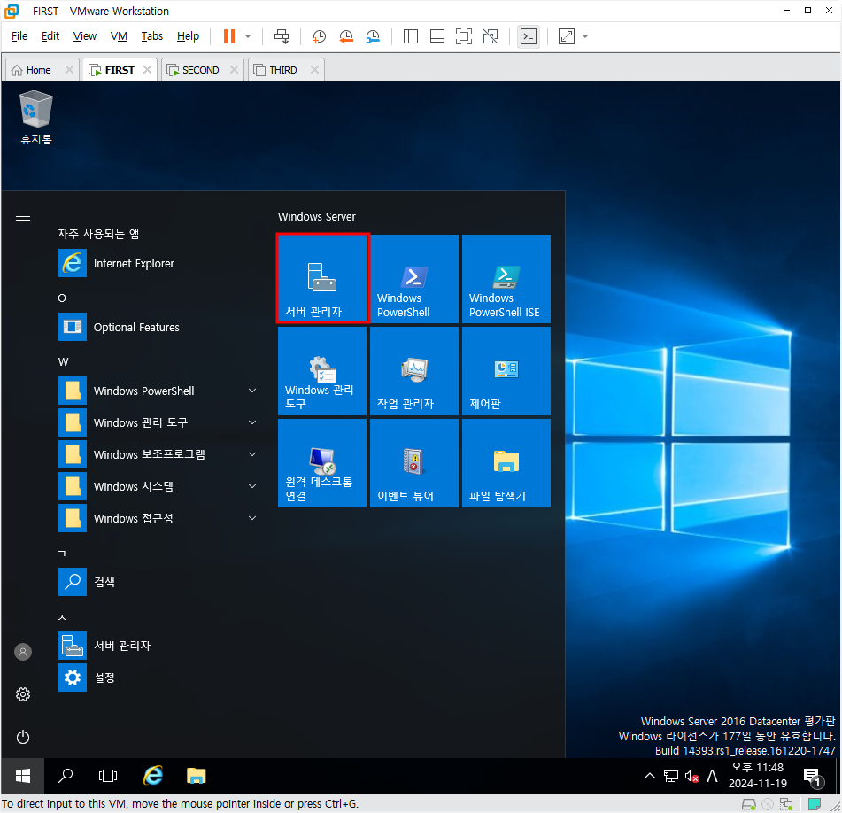This screenshot has height=813, width=842.
Task: Toggle console view toolbar button
Action: point(529,36)
